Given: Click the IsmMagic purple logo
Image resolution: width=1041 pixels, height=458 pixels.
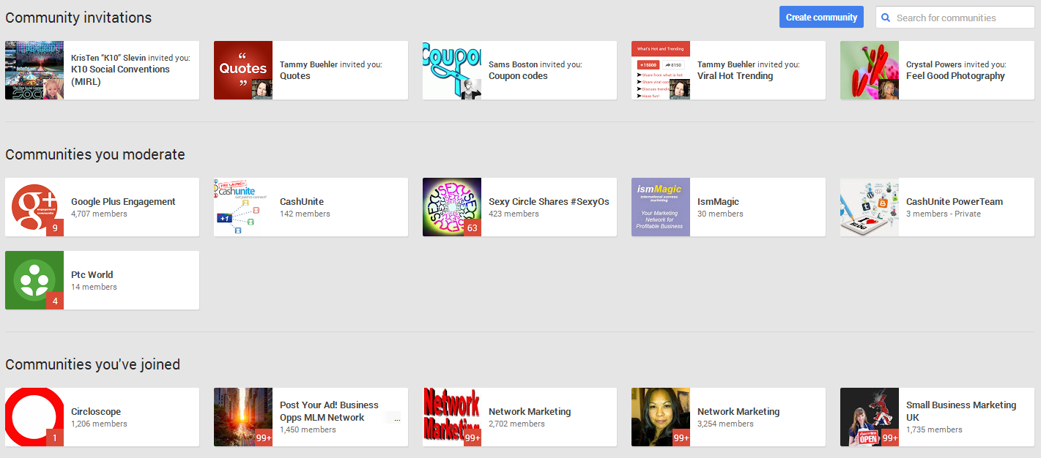Looking at the screenshot, I should pyautogui.click(x=661, y=207).
